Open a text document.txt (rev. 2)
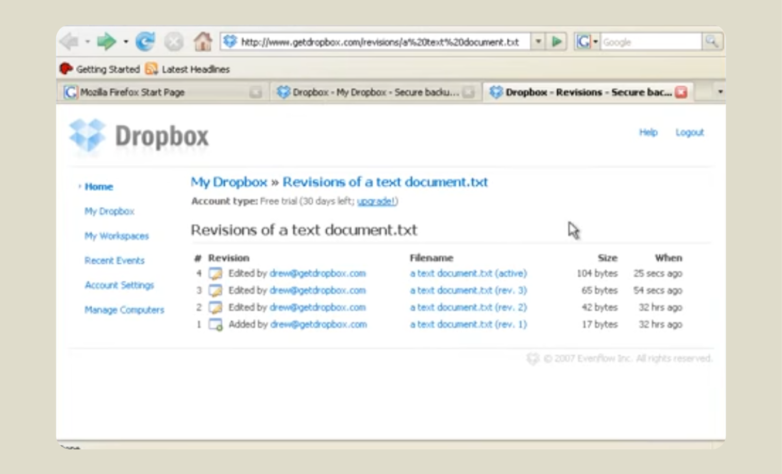 click(x=469, y=308)
